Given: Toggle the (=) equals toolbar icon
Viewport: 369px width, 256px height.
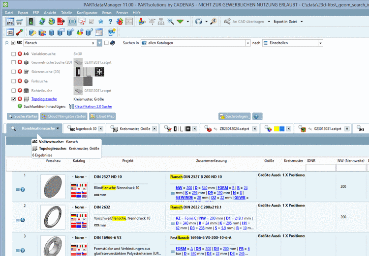Looking at the screenshot, I should (72, 22).
